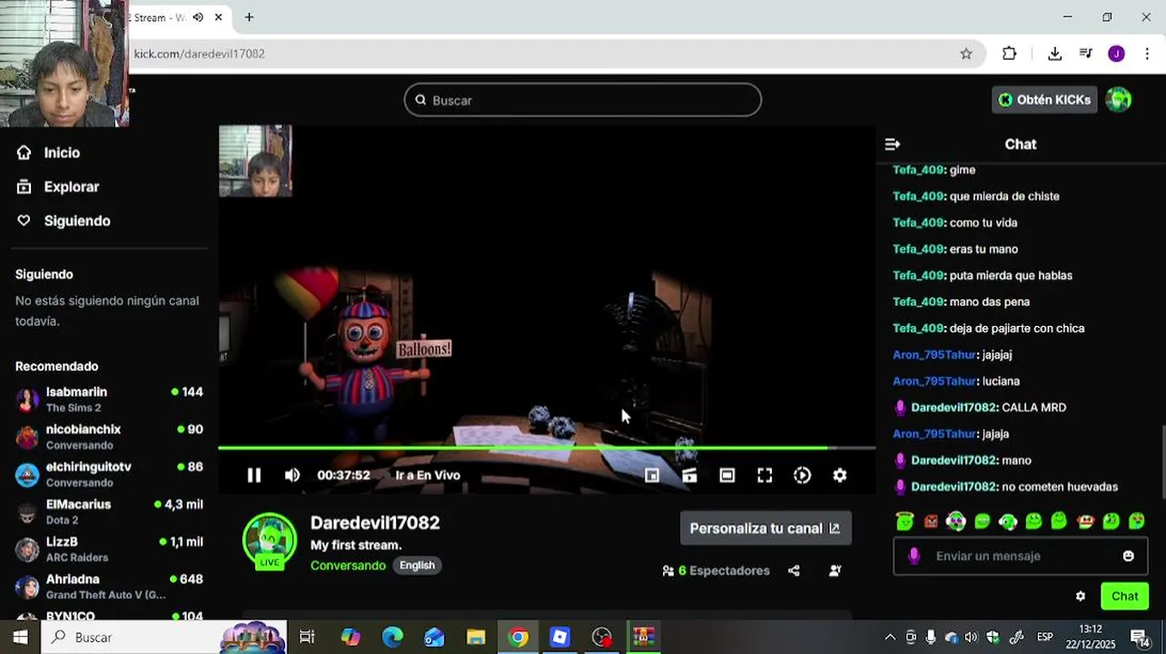The image size is (1166, 654).
Task: Insert clown face emote in emote row
Action: (956, 520)
